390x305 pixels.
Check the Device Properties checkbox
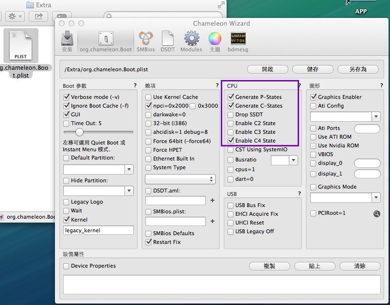click(x=66, y=266)
